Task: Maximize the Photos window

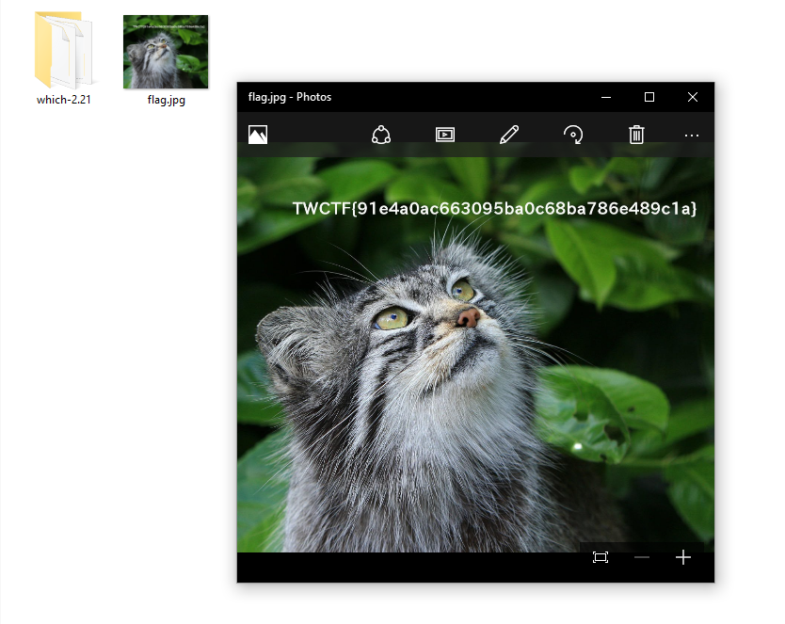Action: 649,97
